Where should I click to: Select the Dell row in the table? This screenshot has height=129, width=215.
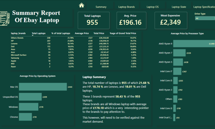click(74, 46)
